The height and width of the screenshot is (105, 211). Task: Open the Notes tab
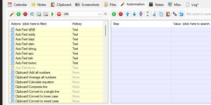(x=39, y=5)
